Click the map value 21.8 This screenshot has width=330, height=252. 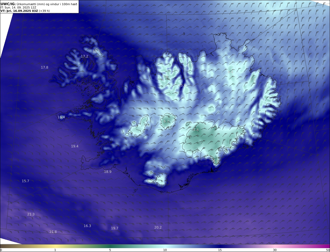(x=53, y=232)
